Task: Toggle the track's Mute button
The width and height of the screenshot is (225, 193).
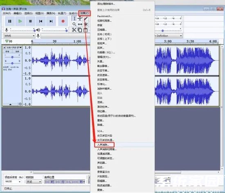Action: click(x=7, y=52)
